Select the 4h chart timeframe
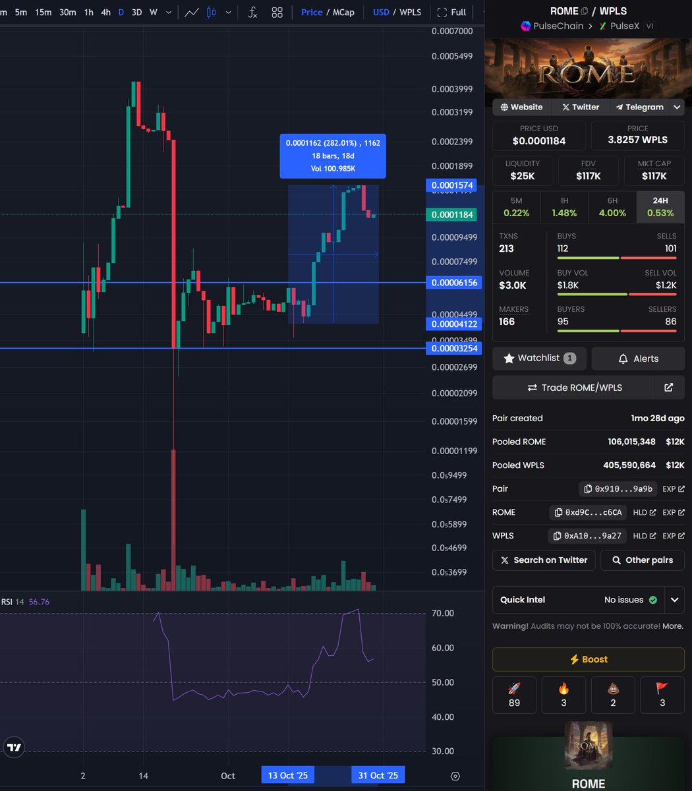 (x=105, y=12)
